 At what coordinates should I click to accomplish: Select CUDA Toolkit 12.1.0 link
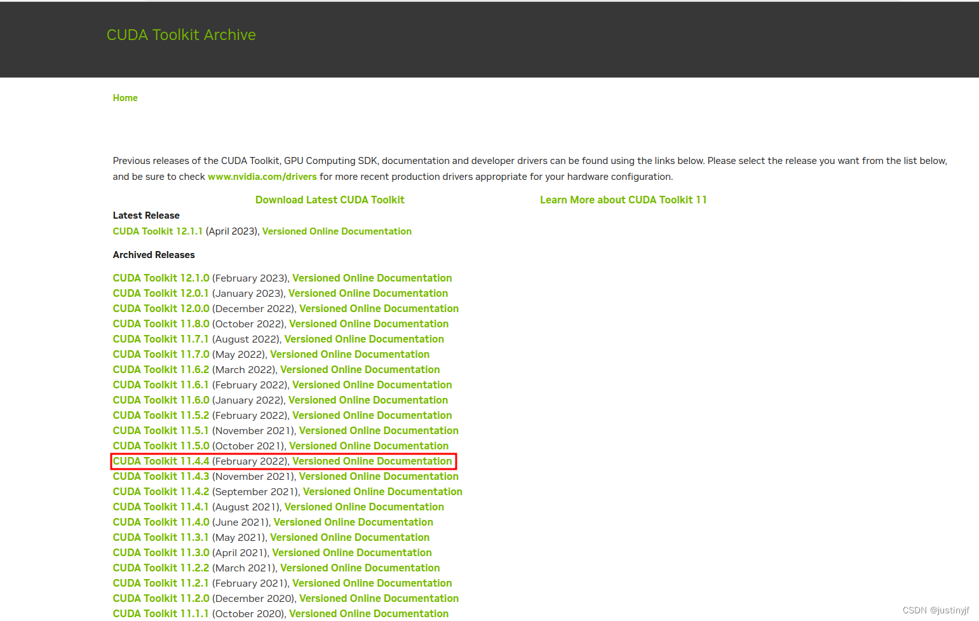click(161, 278)
